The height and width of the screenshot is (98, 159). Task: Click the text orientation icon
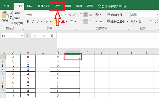click(97, 14)
